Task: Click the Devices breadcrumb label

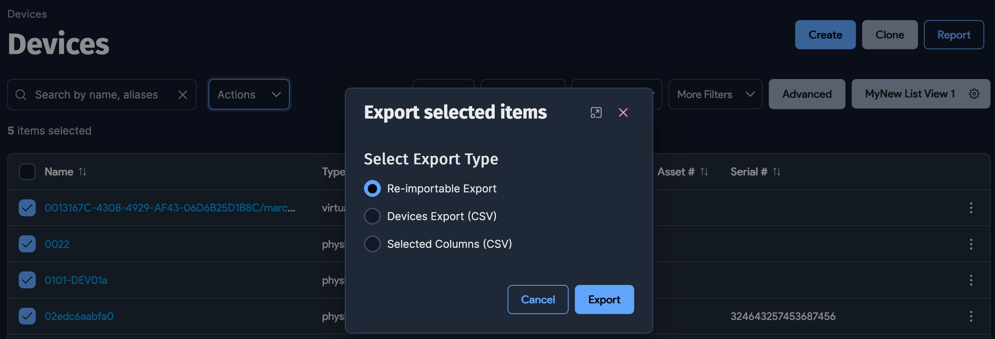Action: pyautogui.click(x=27, y=14)
